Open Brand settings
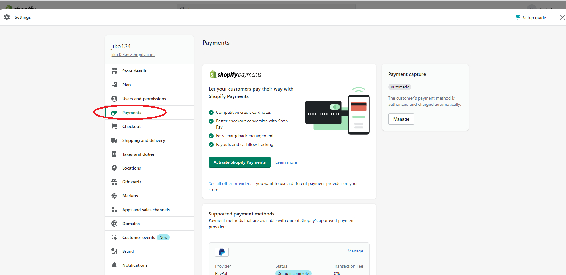The height and width of the screenshot is (275, 566). coord(149,251)
